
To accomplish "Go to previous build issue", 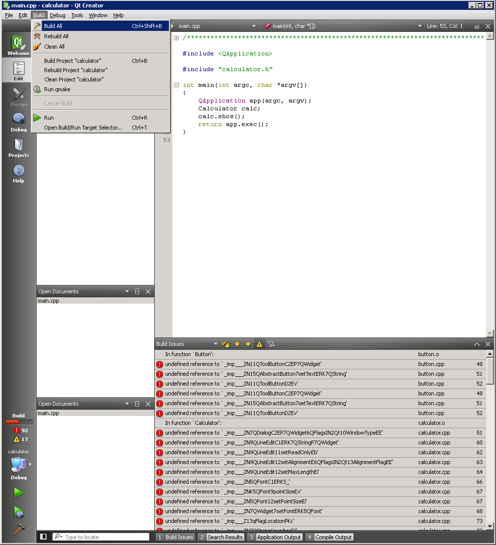I will 237,344.
